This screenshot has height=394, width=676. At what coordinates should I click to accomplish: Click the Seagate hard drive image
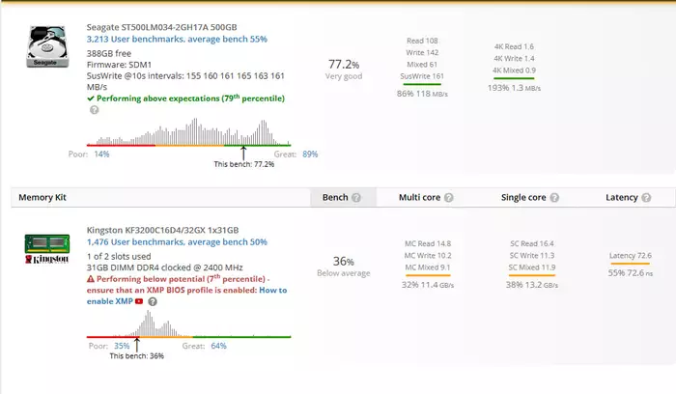47,46
